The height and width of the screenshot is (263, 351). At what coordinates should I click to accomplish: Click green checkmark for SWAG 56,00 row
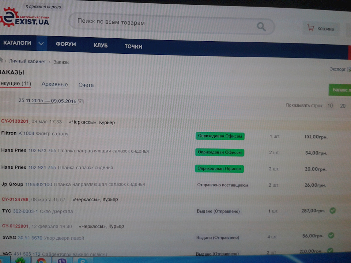coord(331,235)
